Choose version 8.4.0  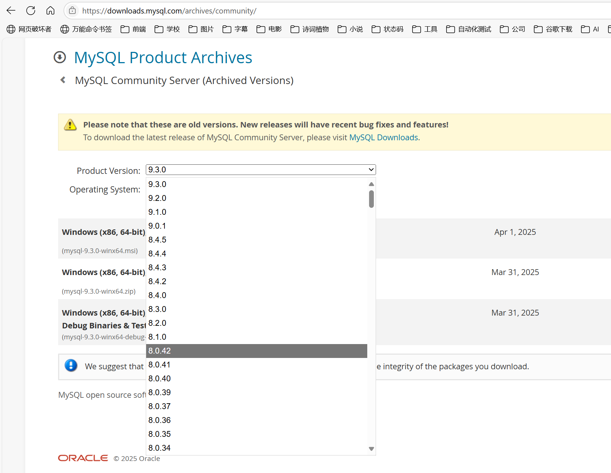pos(257,295)
